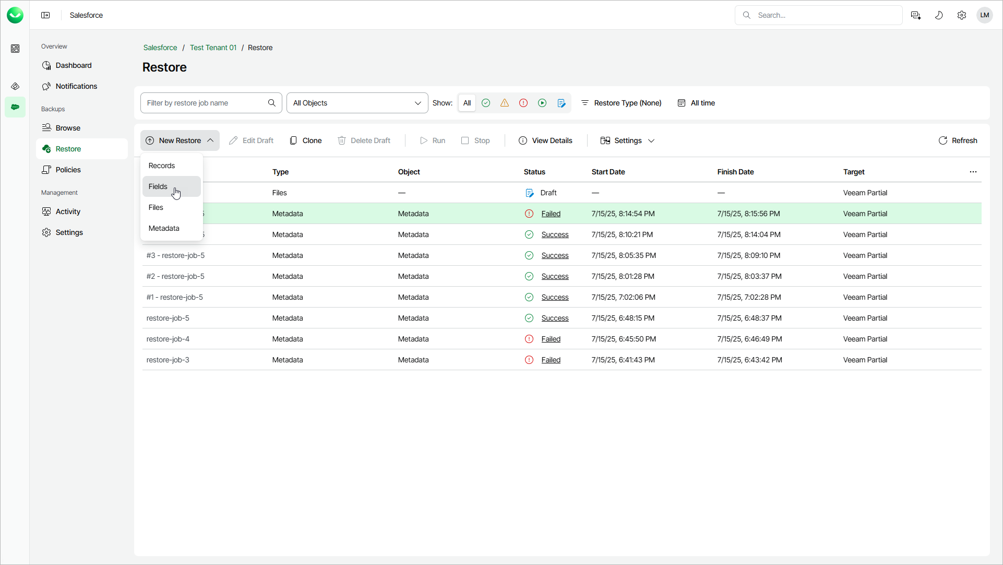Open the feedback chat icon in header
Viewport: 1003px width, 565px height.
pyautogui.click(x=916, y=15)
